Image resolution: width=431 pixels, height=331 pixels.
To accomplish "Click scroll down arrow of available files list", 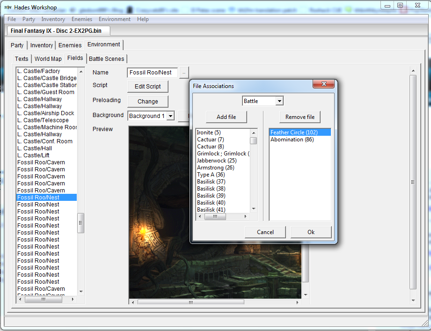I will click(x=254, y=209).
